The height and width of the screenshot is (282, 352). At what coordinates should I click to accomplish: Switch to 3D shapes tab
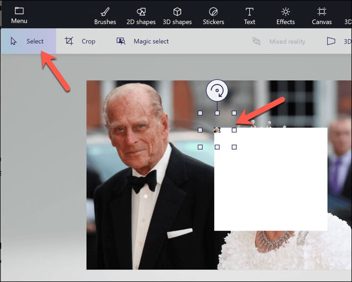177,16
